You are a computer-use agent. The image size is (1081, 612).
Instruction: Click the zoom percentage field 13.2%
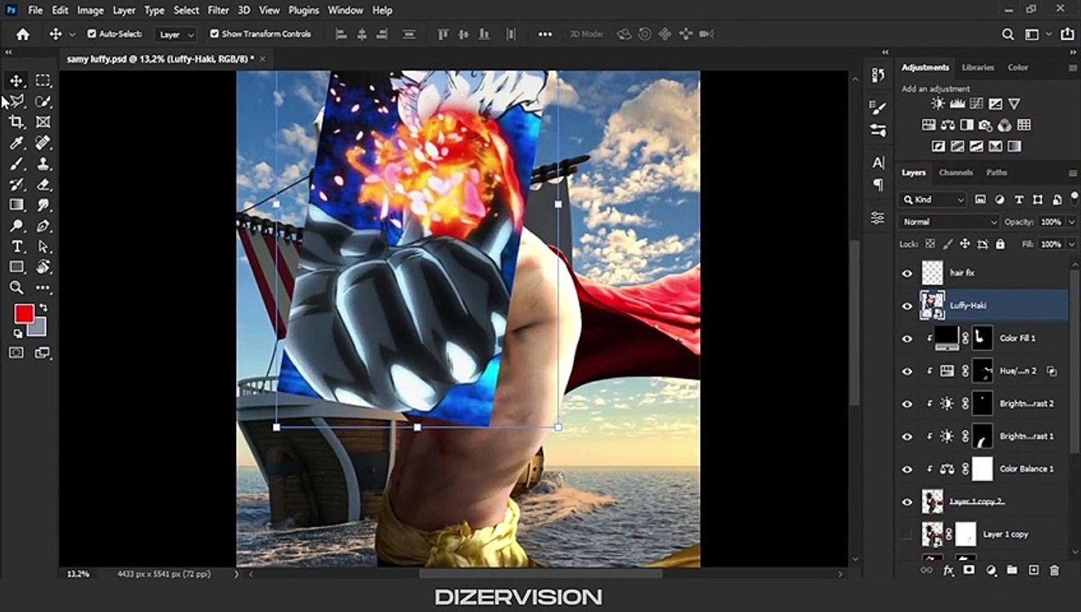point(78,574)
